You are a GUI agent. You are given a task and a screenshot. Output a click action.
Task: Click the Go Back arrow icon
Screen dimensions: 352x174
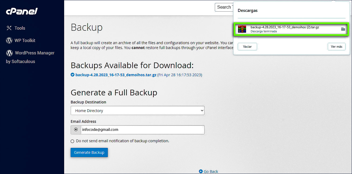click(201, 171)
